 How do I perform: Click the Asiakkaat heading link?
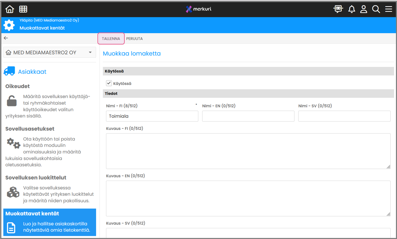(x=32, y=72)
